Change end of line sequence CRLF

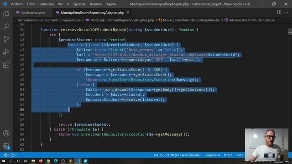[x=240, y=155]
